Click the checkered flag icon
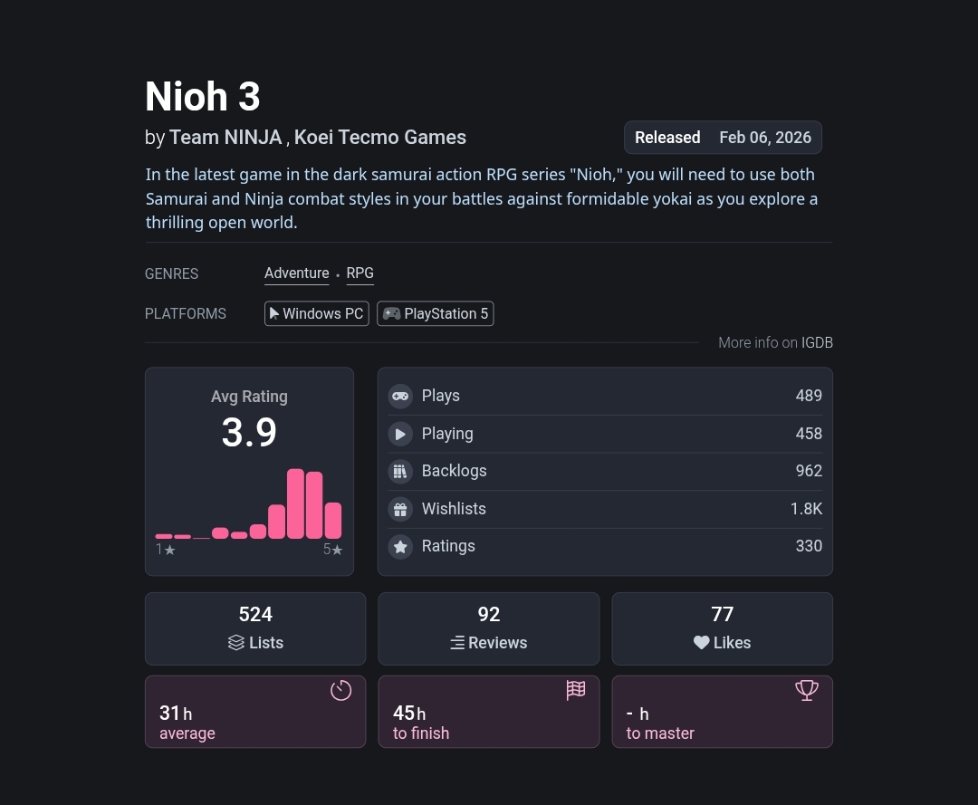 tap(576, 690)
